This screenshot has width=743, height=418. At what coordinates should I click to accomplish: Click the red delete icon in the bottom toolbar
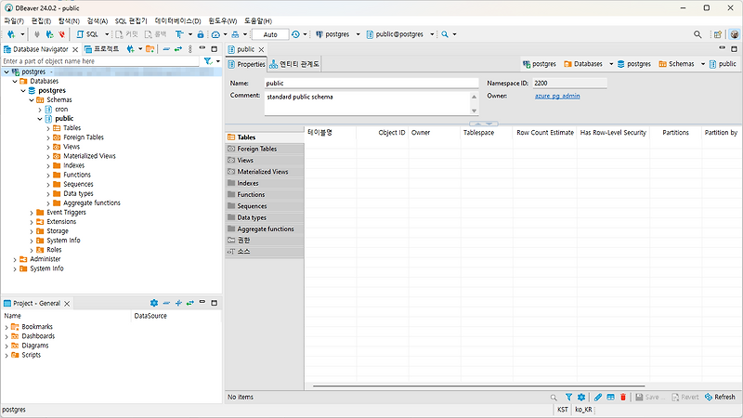point(623,397)
